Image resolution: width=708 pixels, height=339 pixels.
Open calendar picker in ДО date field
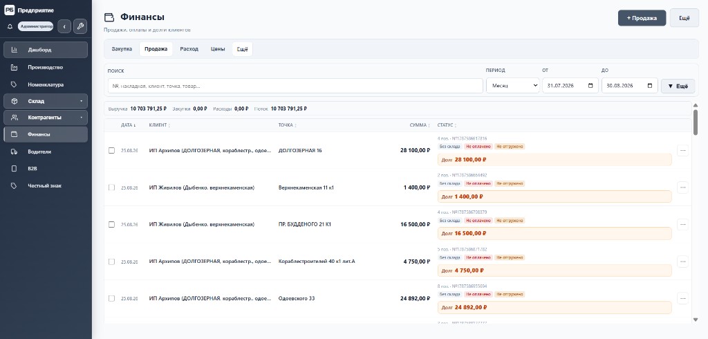650,85
